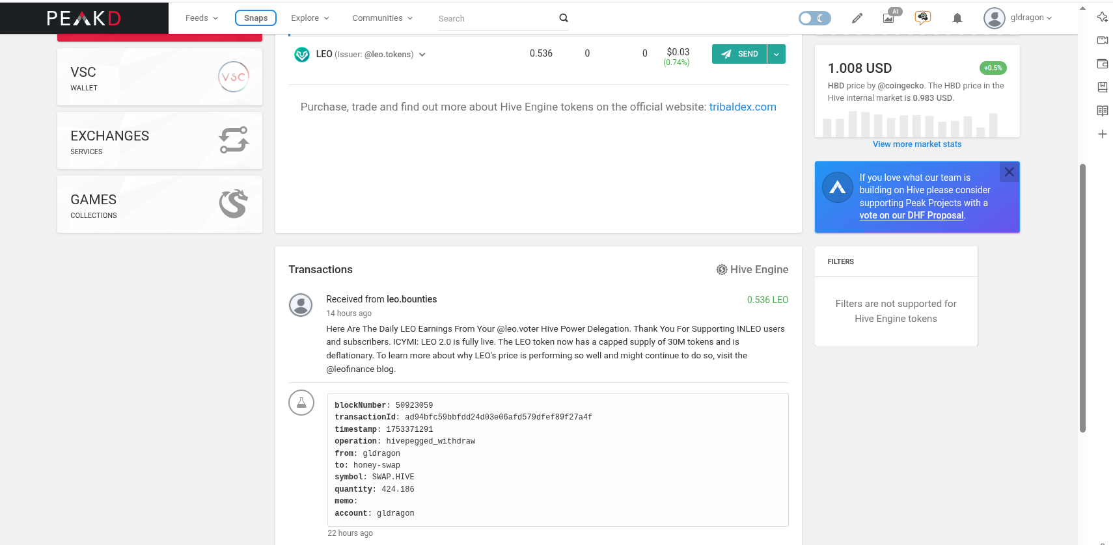Click the LEO balance 0.536 cell
Screen dimensions: 1113x545
click(541, 53)
